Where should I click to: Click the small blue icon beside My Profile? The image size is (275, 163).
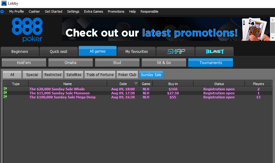(2, 11)
